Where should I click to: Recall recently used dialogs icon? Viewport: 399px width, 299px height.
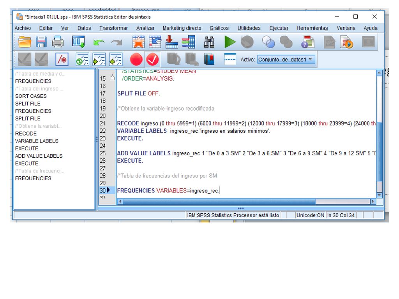point(78,42)
